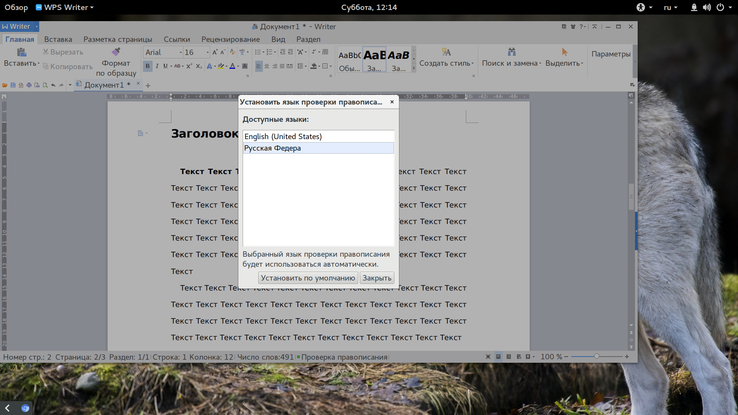Select English (United States) in language list
This screenshot has height=415, width=738.
coord(318,136)
